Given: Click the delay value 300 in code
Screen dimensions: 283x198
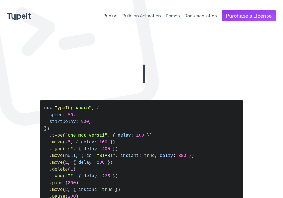Looking at the screenshot, I should coord(182,156).
